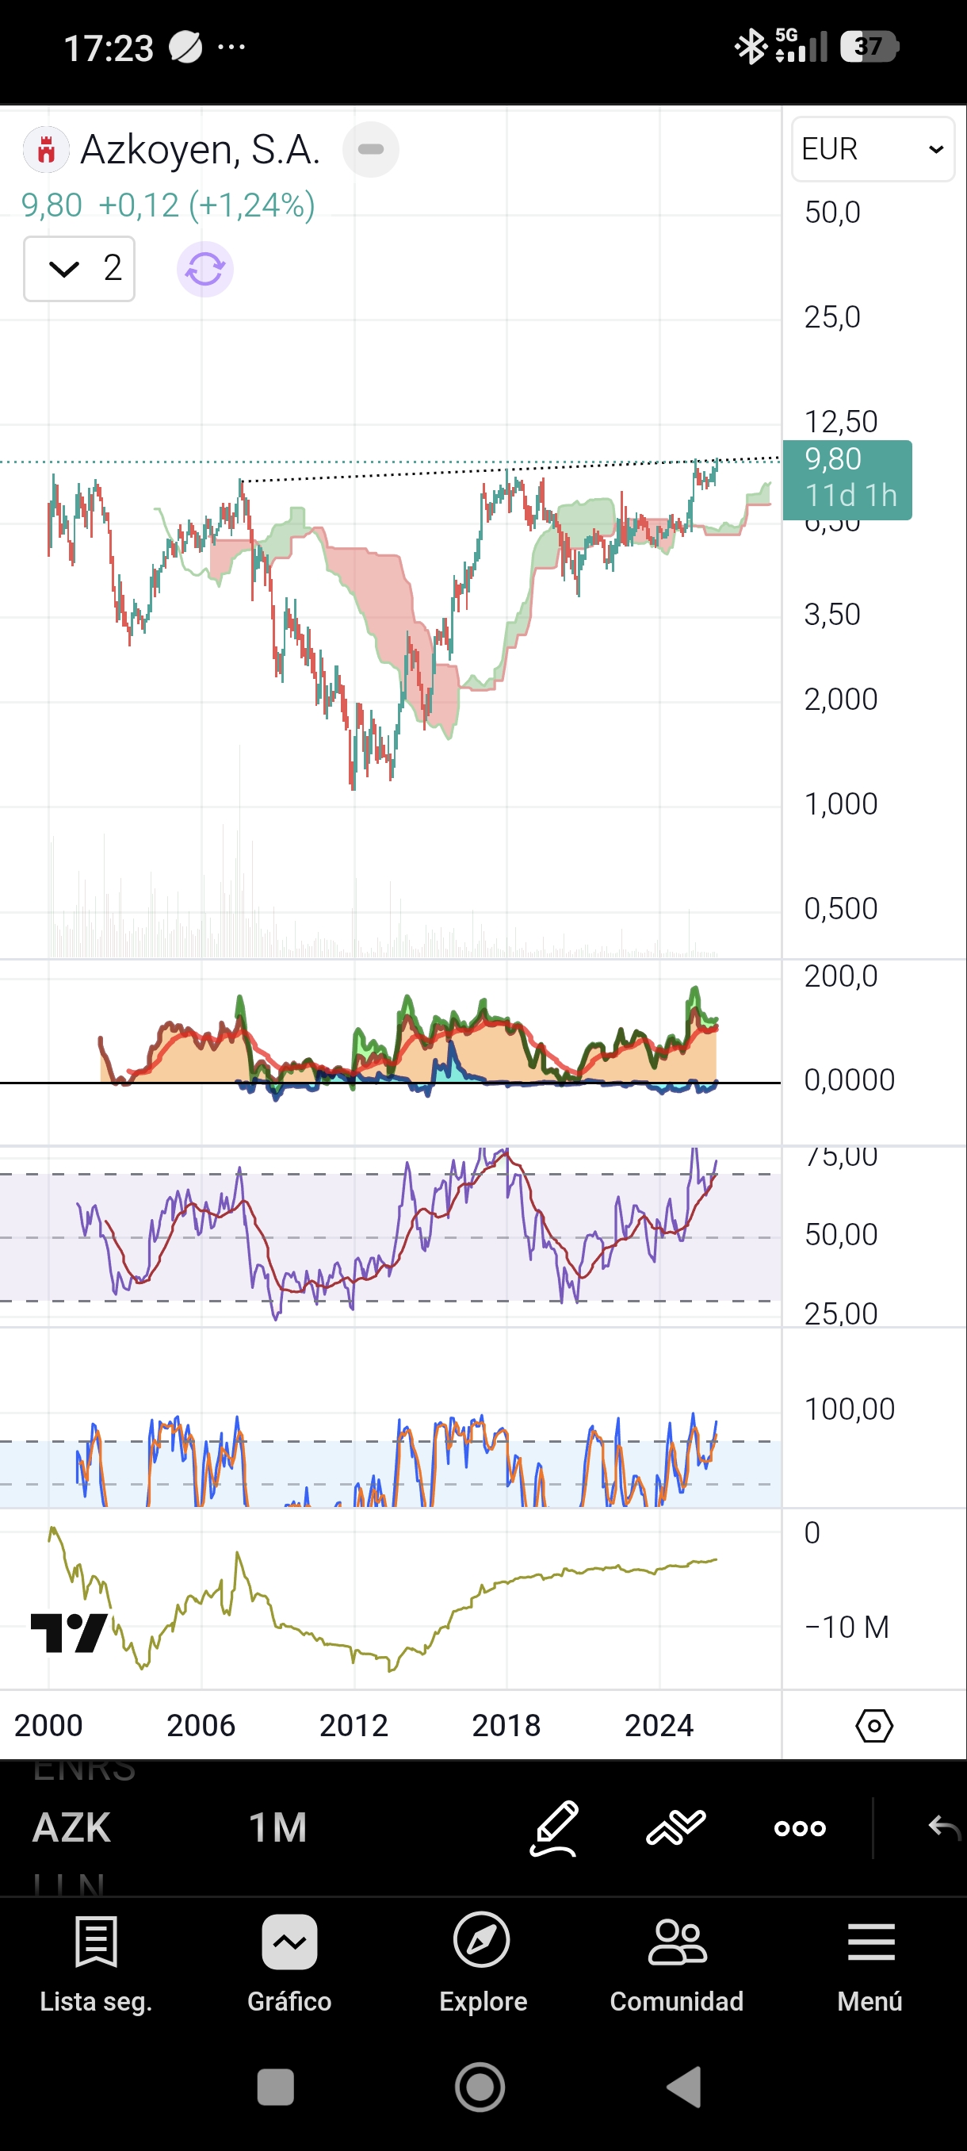Tap the Azkoyen company logo icon
This screenshot has width=967, height=2151.
[46, 151]
